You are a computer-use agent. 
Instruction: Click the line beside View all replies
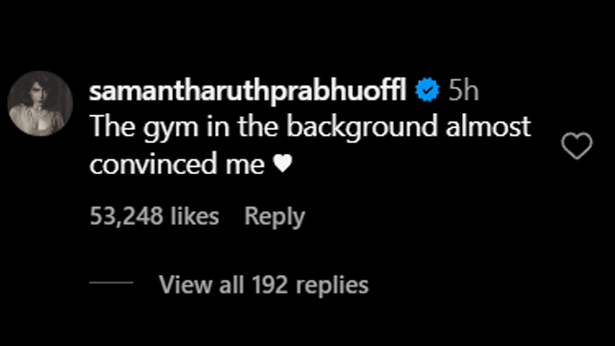coord(111,283)
